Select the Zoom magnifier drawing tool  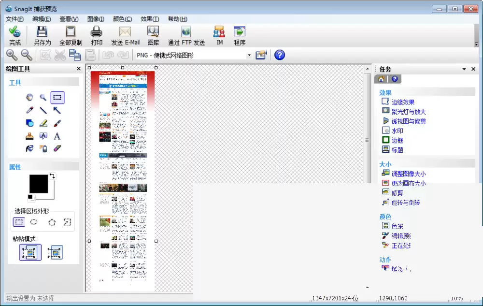43,97
